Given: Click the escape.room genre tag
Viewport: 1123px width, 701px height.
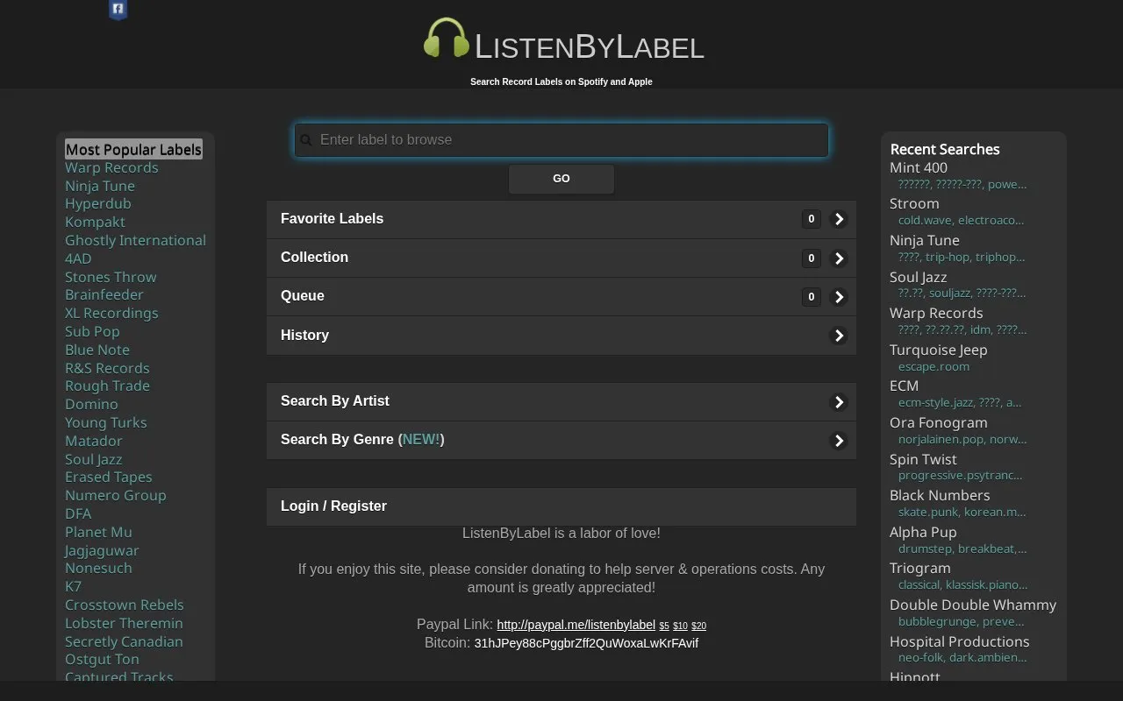Looking at the screenshot, I should (933, 366).
